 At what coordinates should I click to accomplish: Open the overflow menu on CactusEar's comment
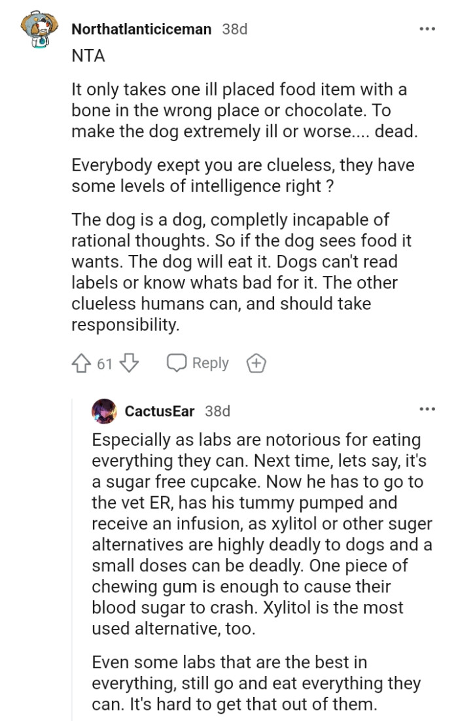coord(428,409)
